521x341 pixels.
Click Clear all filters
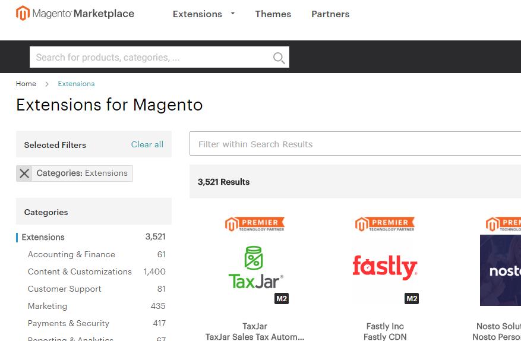coord(147,144)
